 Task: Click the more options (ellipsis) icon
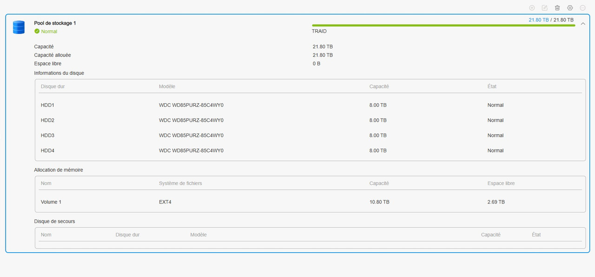(x=582, y=8)
